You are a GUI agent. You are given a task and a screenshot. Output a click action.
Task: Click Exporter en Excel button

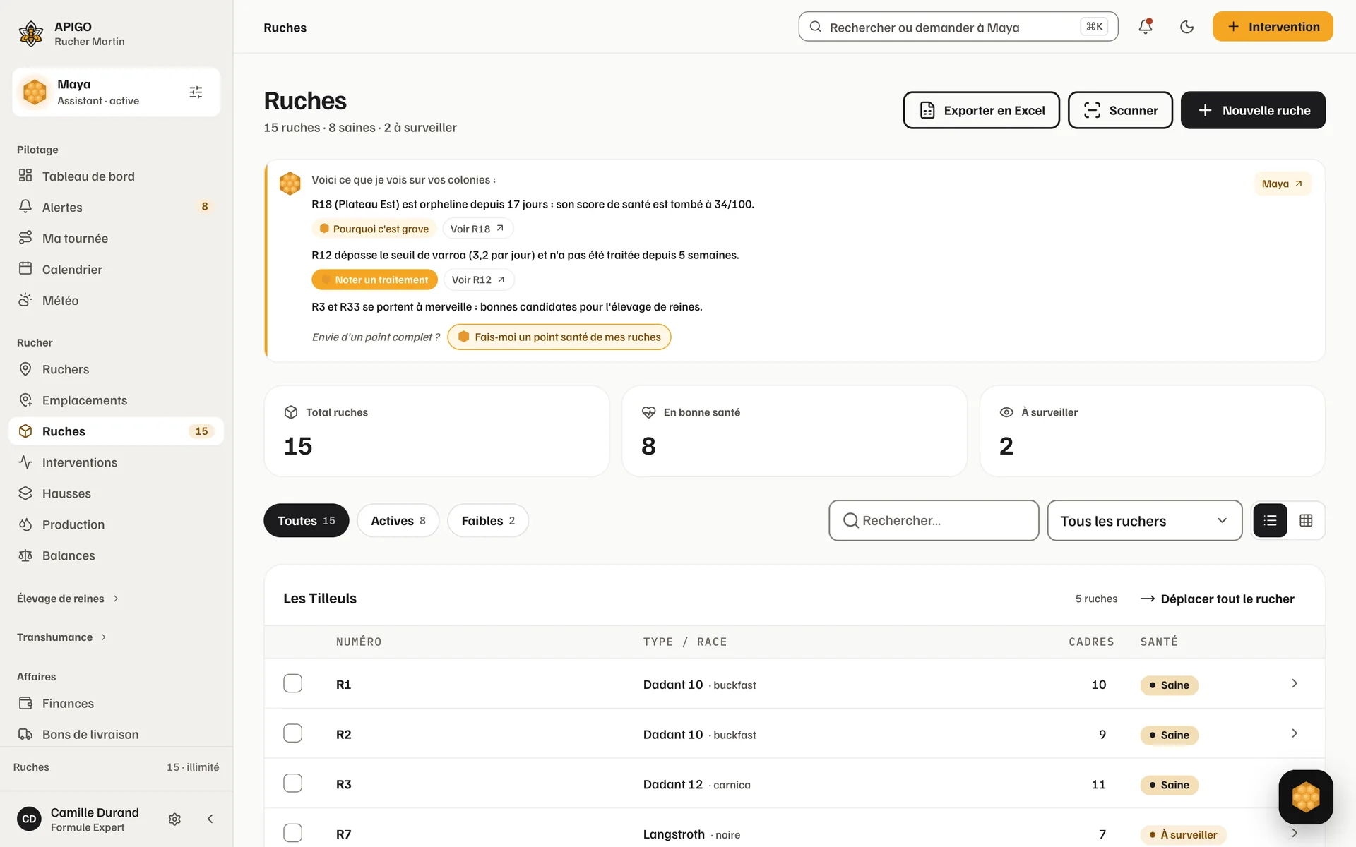(x=981, y=110)
